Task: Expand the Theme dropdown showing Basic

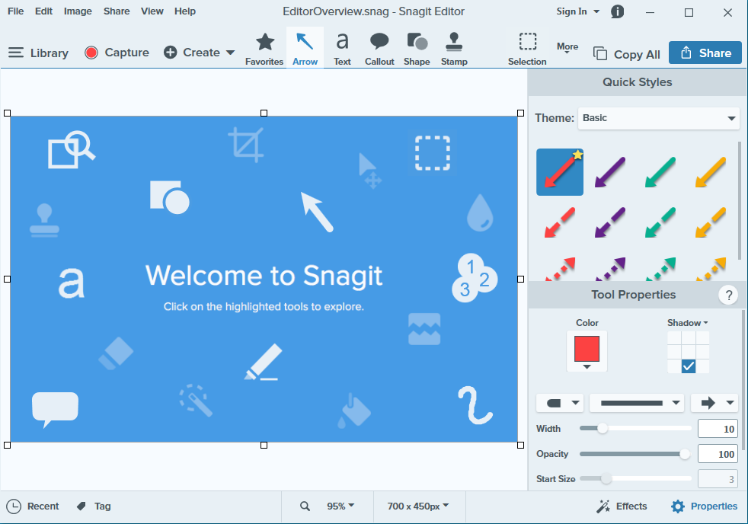Action: 658,118
